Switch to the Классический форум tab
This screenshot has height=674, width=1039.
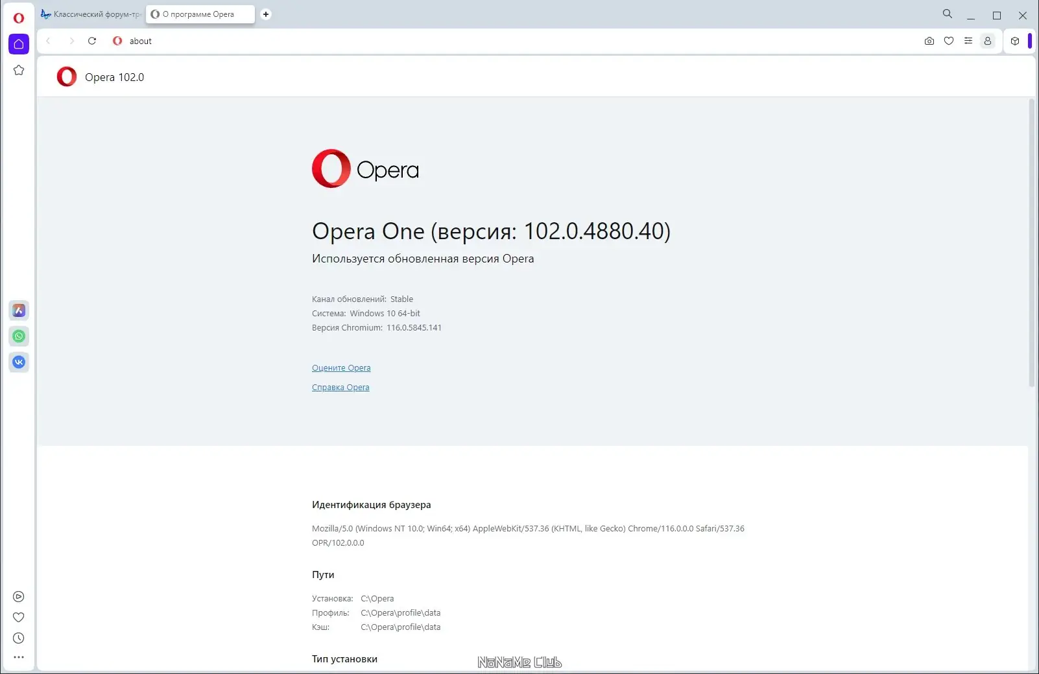[91, 14]
